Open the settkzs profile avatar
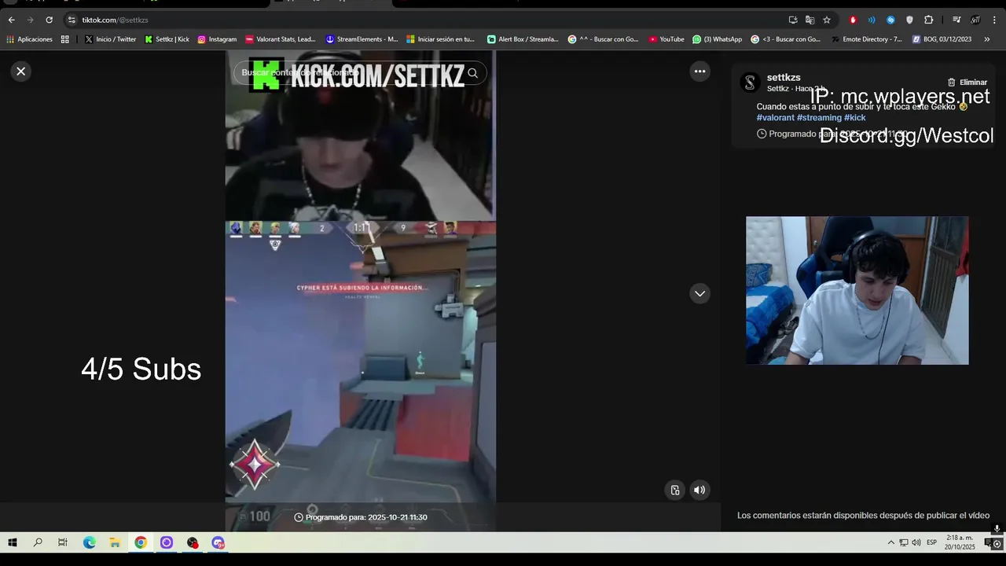The width and height of the screenshot is (1006, 566). 750,83
